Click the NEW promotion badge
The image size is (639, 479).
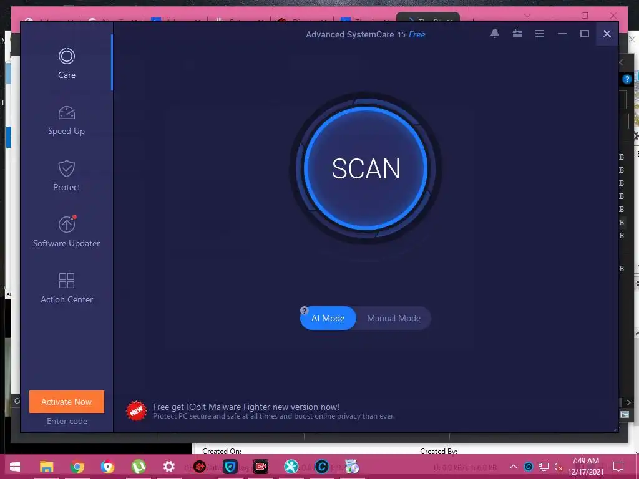[x=136, y=410]
